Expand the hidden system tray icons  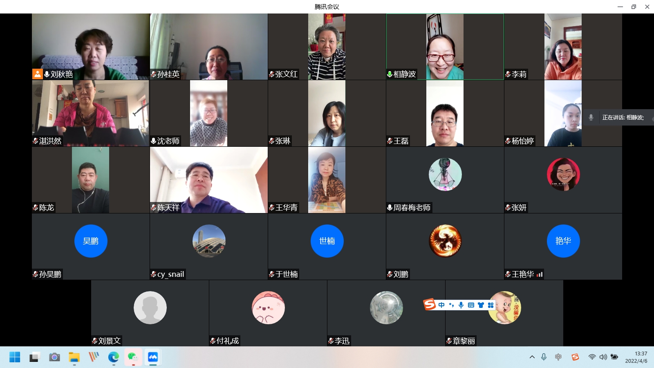[532, 357]
